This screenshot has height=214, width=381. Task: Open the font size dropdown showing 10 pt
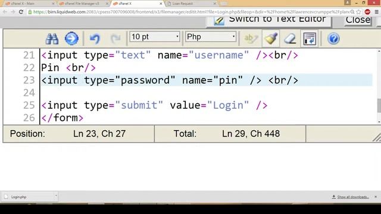(x=155, y=37)
